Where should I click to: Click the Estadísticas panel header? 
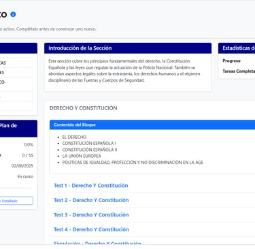coord(237,48)
